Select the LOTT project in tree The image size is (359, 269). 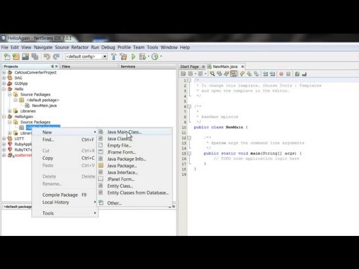pyautogui.click(x=19, y=138)
